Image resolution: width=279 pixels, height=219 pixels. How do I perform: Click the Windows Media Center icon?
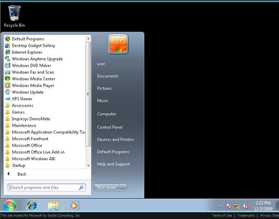tap(8, 78)
